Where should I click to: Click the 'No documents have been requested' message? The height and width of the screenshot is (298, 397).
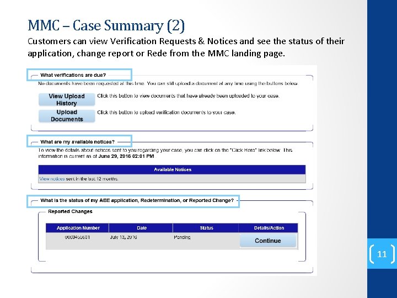[x=168, y=83]
